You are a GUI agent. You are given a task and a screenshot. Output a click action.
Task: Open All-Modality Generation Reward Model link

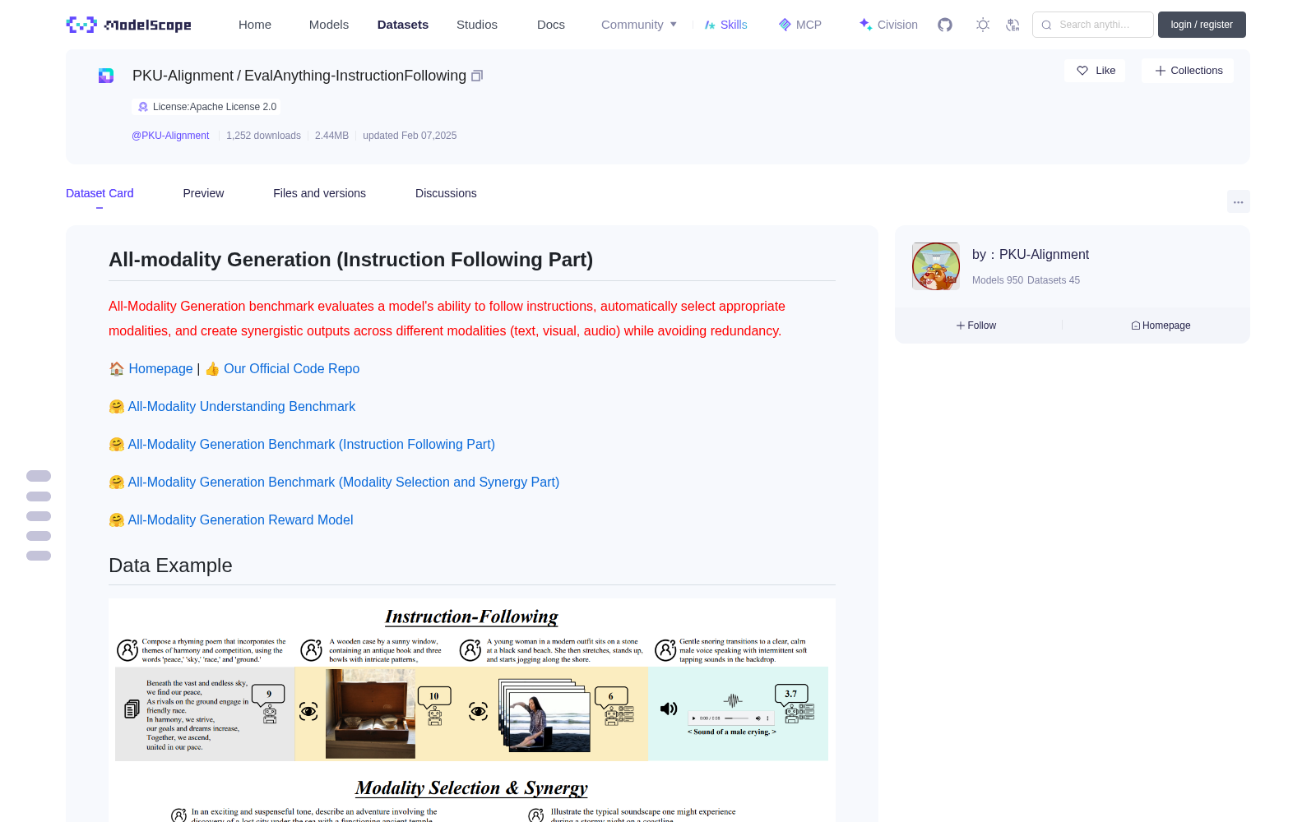(x=240, y=520)
